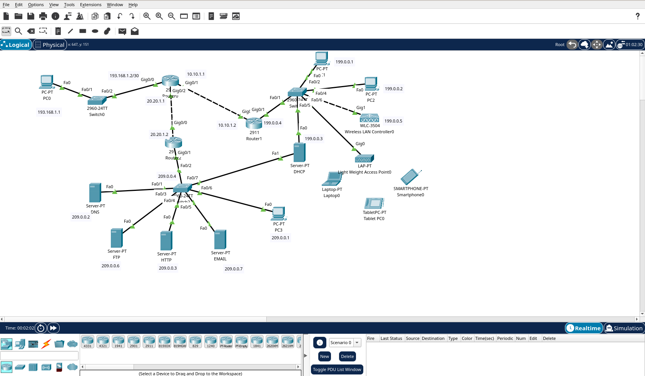This screenshot has width=645, height=376.
Task: Select the Draw Line tool
Action: (70, 31)
